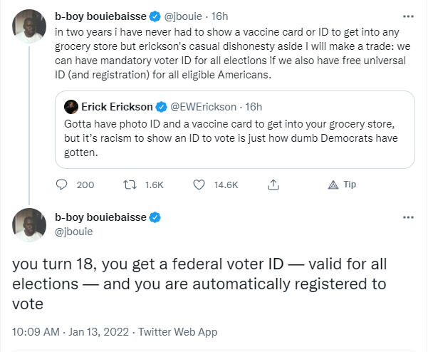Click verified badge on lower b-boy bouiebaisse
Image resolution: width=428 pixels, height=352 pixels.
click(155, 217)
